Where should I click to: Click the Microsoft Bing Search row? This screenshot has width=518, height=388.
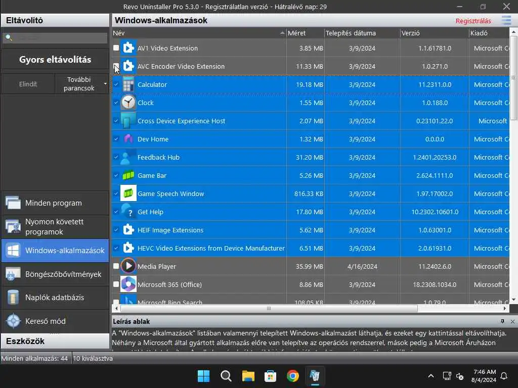(311, 300)
